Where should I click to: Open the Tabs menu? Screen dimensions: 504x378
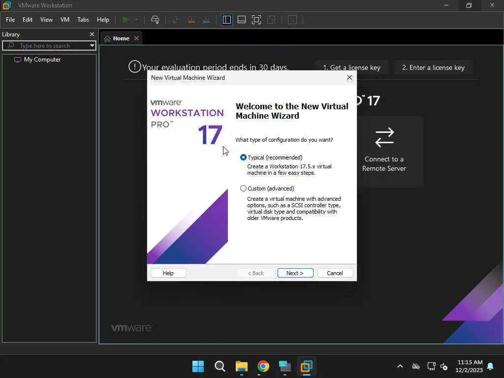83,20
